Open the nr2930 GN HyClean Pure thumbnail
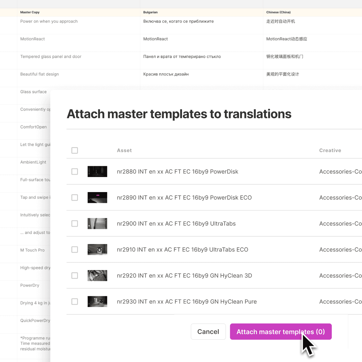The height and width of the screenshot is (362, 362). 97,301
